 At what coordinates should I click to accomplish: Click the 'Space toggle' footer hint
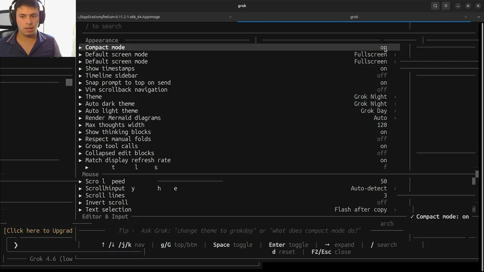tap(233, 245)
